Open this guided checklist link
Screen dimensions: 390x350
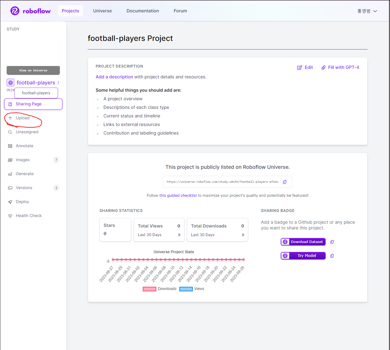178,195
